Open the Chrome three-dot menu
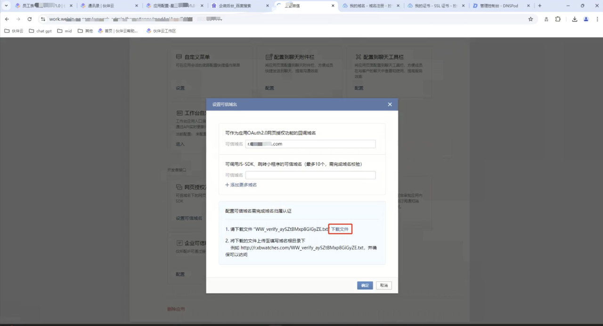The height and width of the screenshot is (326, 603). pos(597,19)
